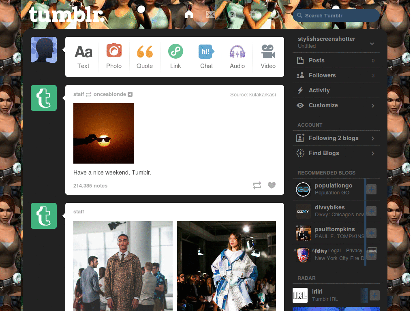
Task: Create a new Text post
Action: point(83,57)
